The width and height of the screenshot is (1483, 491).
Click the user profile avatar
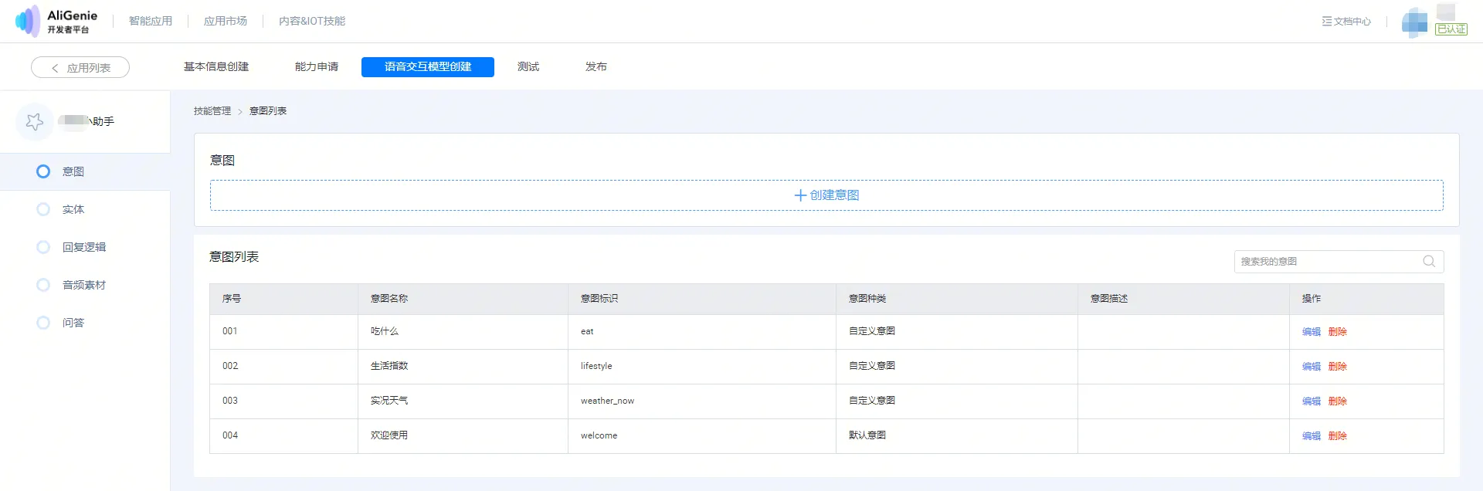point(1414,22)
